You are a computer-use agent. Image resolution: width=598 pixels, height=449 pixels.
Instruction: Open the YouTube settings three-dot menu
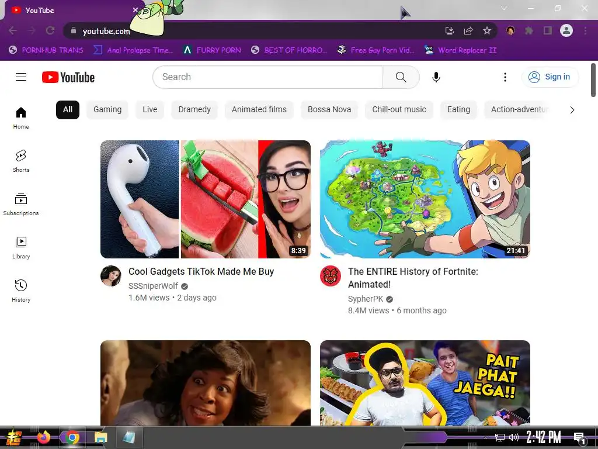pos(505,77)
